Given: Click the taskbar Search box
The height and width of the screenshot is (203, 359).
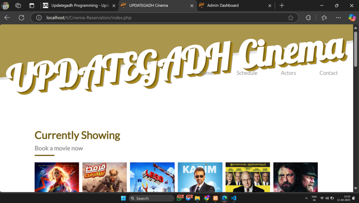Looking at the screenshot, I should 151,198.
